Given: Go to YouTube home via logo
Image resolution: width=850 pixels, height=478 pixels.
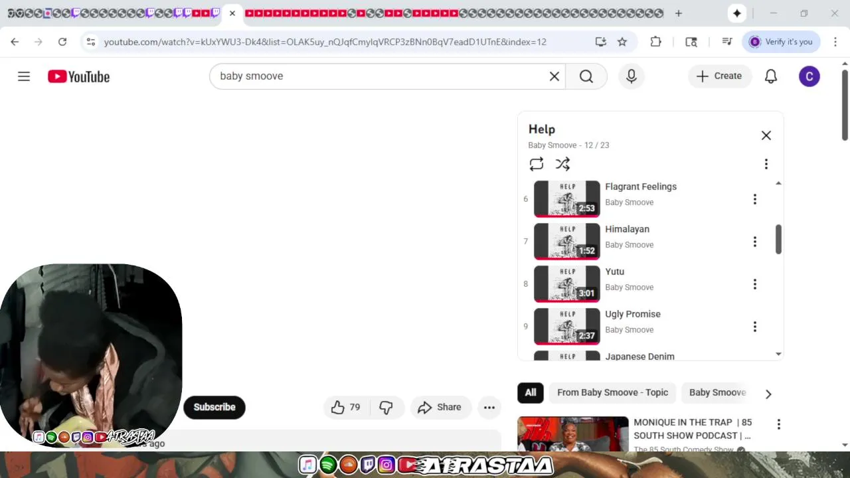Looking at the screenshot, I should 78,76.
